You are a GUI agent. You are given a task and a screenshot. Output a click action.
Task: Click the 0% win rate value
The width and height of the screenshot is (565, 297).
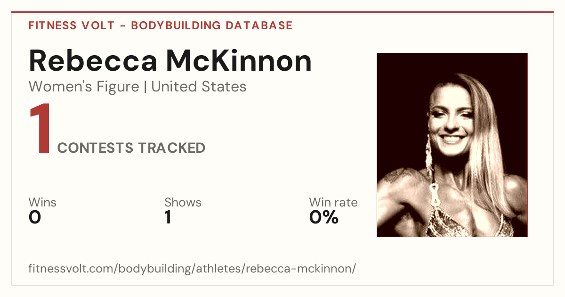coord(324,217)
